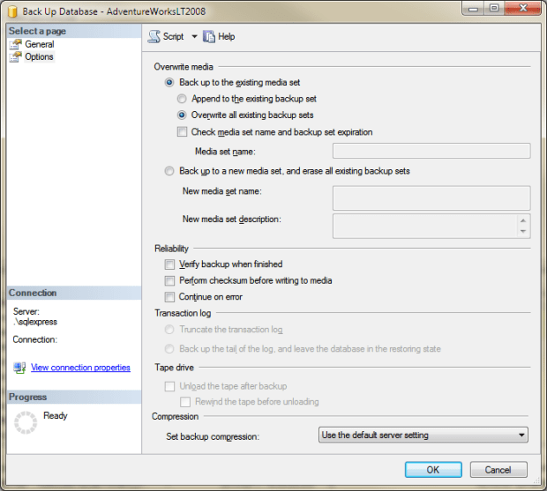Close the Back Up Database dialog
Viewport: 547px width, 491px height.
click(x=522, y=9)
